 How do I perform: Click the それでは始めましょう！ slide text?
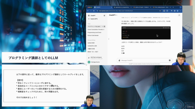[x=27, y=97]
